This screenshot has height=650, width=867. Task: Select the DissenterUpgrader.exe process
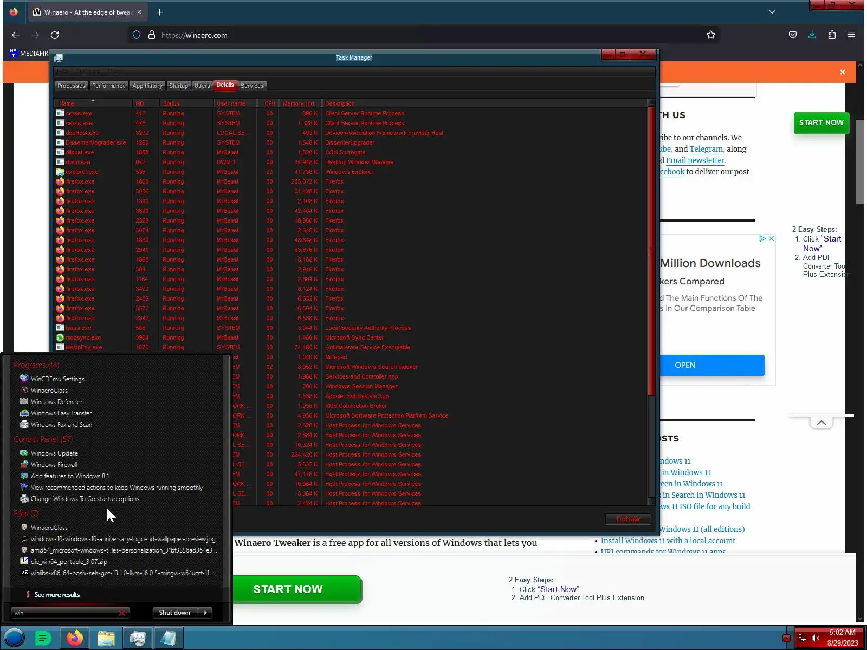tap(351, 142)
